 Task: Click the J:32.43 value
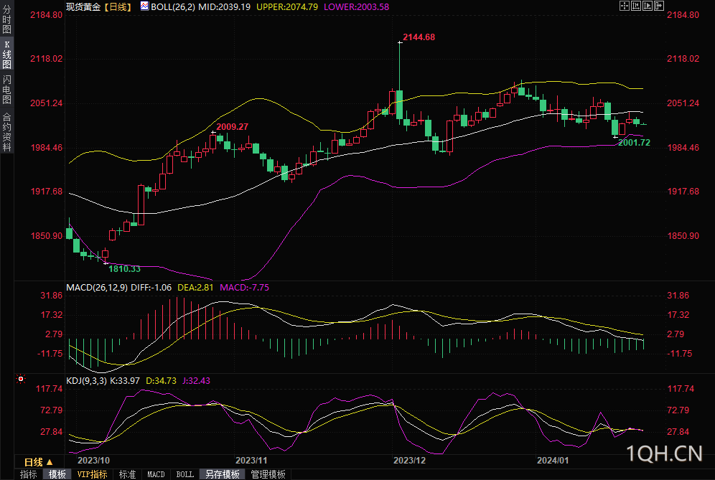(196, 380)
